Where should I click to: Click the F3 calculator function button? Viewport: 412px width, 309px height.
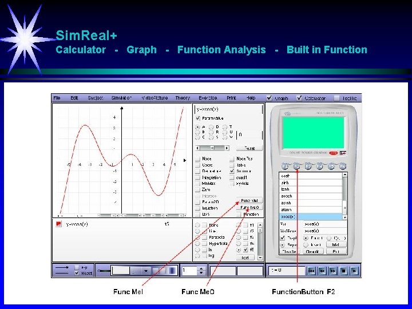point(308,167)
